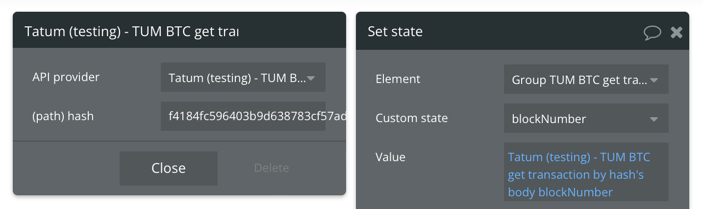Open the comment bubble in Set state
The image size is (703, 209).
[x=653, y=33]
